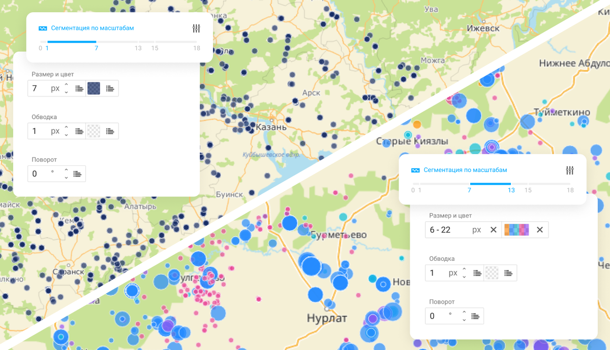Screen dimensions: 610x350
Task: Click scale label 15 in the 7–13 panel
Action: (528, 191)
